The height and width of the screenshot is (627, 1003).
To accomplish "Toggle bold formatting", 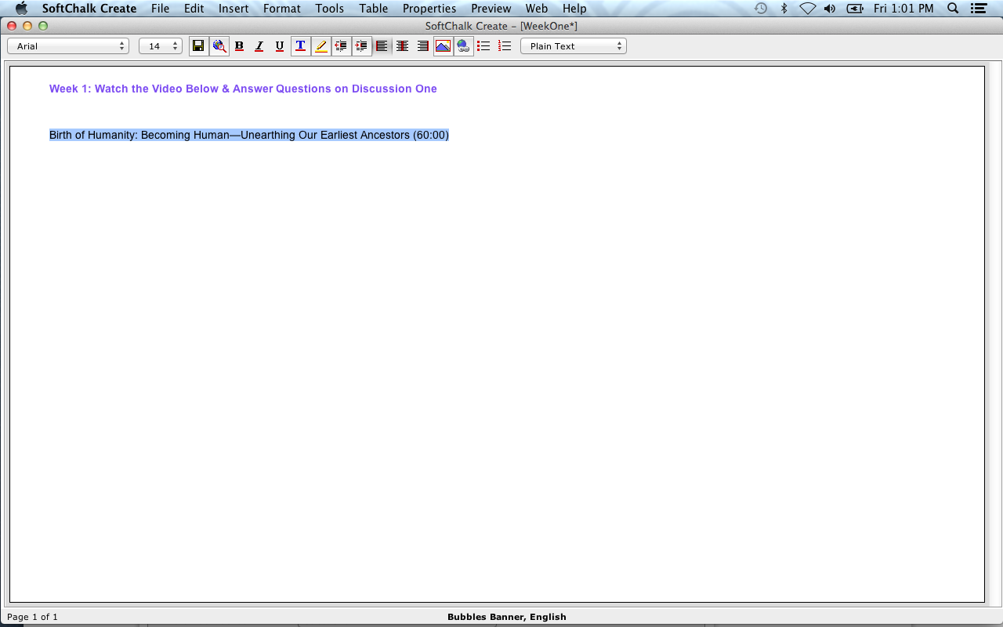I will [239, 46].
